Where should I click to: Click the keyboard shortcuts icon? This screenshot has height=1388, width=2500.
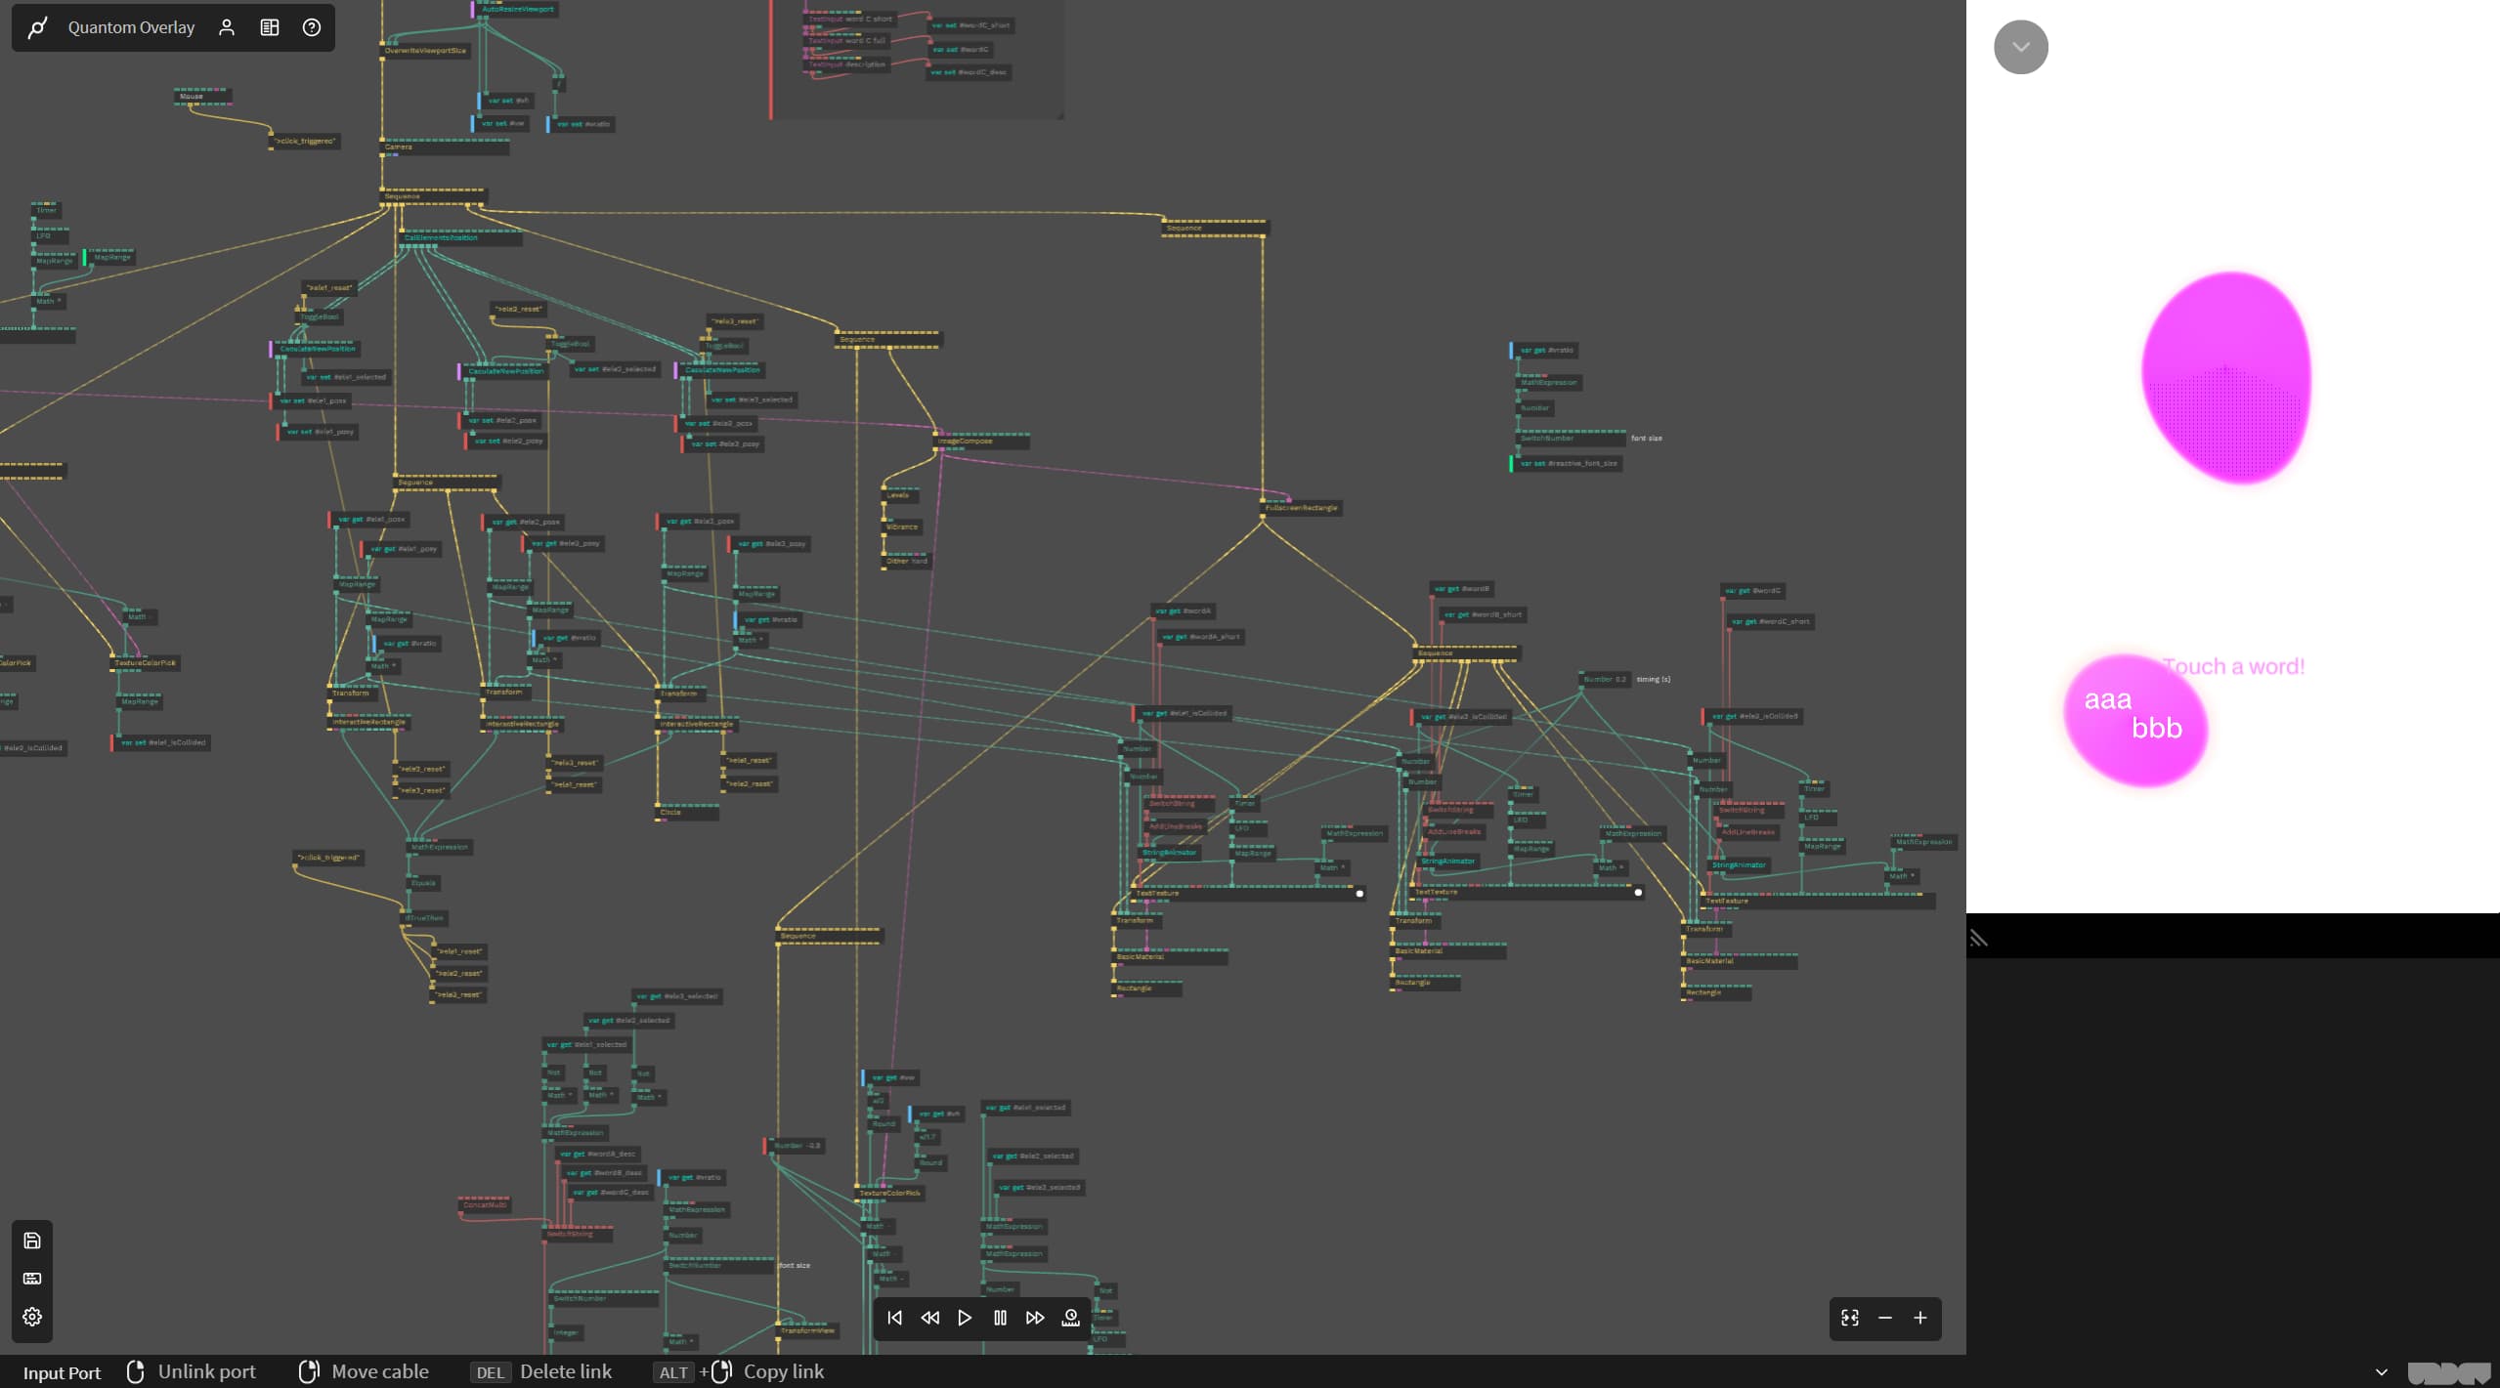32,1279
